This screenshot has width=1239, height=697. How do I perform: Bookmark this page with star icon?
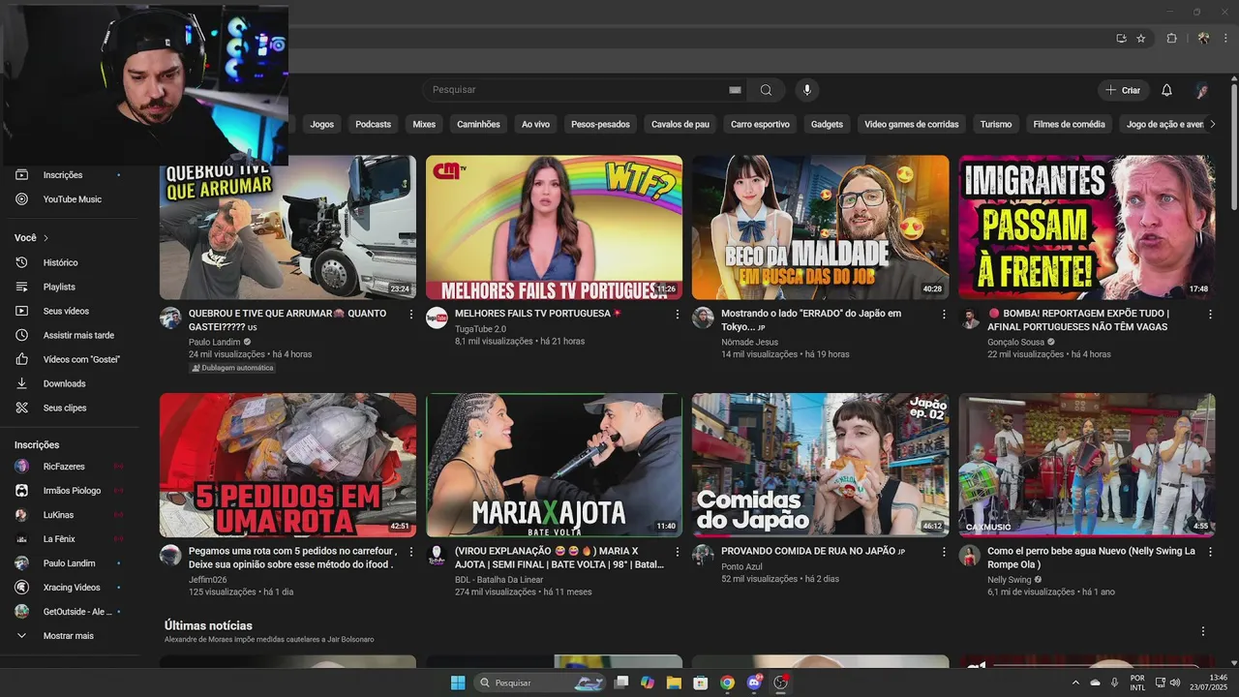click(1141, 39)
